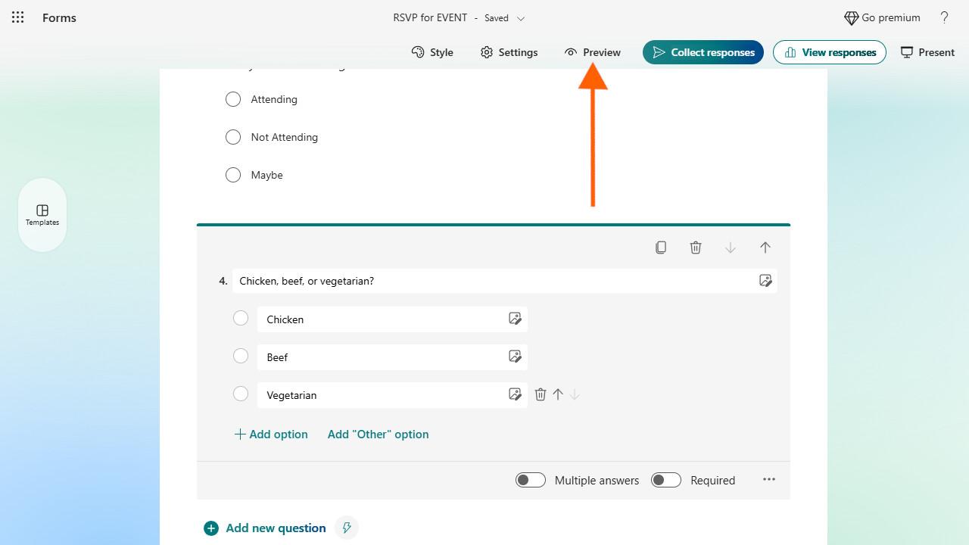Screen dimensions: 969x545
Task: Open the quick suggestions lightning button
Action: click(x=347, y=528)
